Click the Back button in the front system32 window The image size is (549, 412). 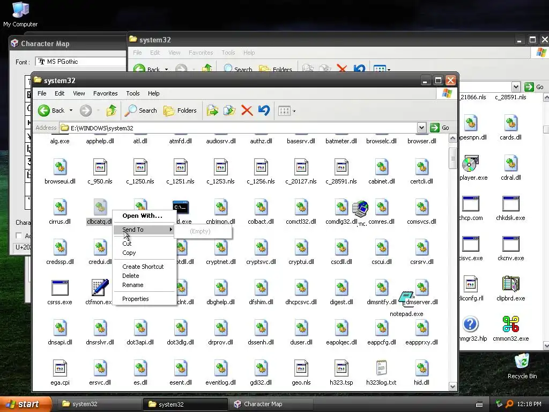[51, 111]
